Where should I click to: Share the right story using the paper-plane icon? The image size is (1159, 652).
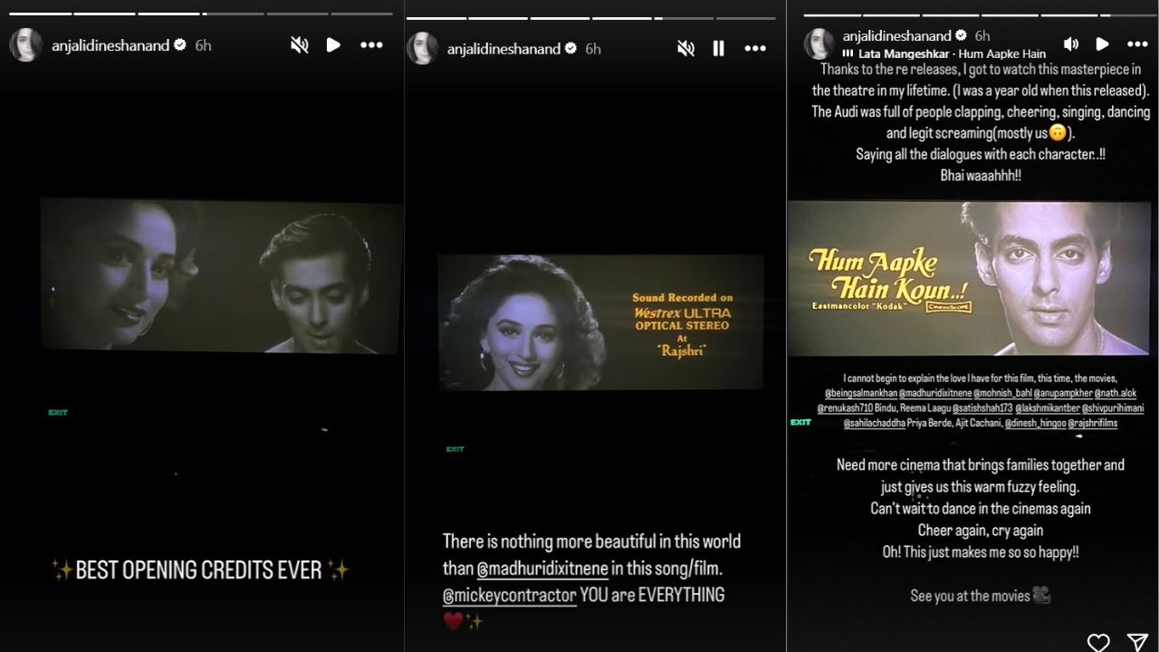pyautogui.click(x=1138, y=642)
